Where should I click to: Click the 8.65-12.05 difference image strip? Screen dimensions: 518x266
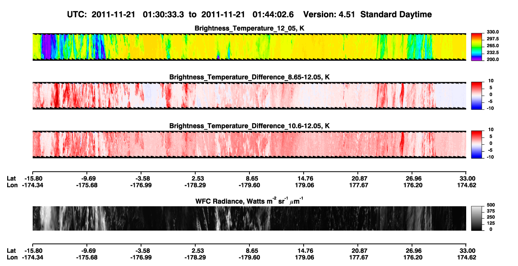tap(249, 95)
